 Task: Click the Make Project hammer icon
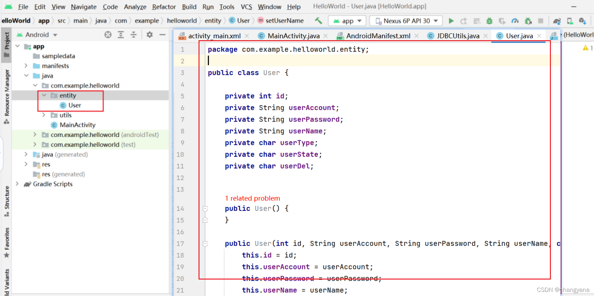coord(318,21)
